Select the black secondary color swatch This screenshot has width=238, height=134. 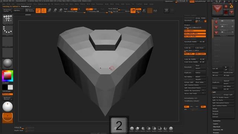[x=5, y=87]
